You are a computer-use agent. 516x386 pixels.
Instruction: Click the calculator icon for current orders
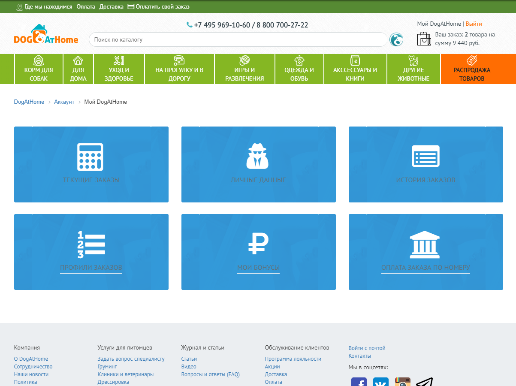[90, 157]
